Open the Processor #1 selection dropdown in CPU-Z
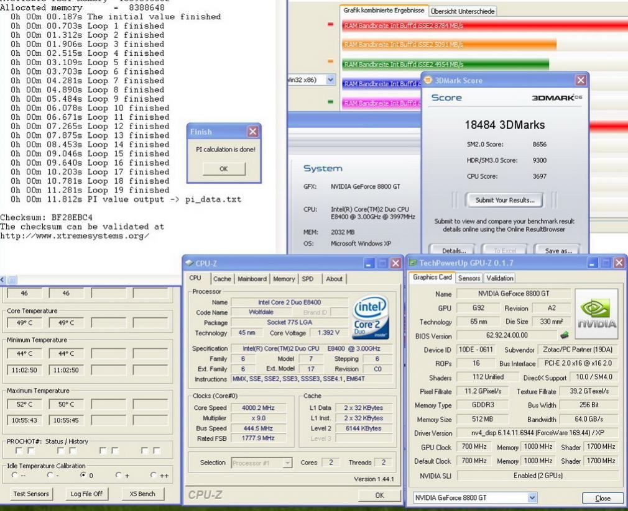This screenshot has width=628, height=511. point(287,463)
